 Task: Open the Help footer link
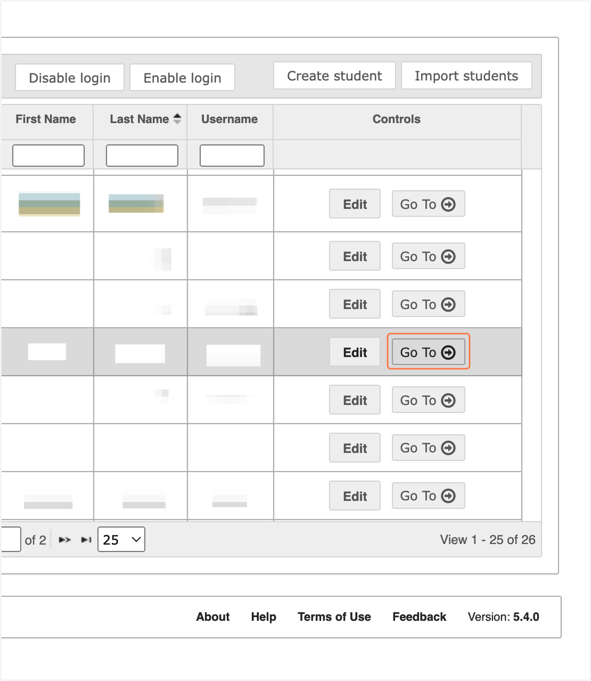click(263, 617)
